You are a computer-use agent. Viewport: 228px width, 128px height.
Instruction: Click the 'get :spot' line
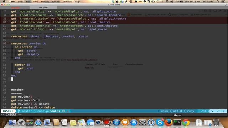coord(26,68)
